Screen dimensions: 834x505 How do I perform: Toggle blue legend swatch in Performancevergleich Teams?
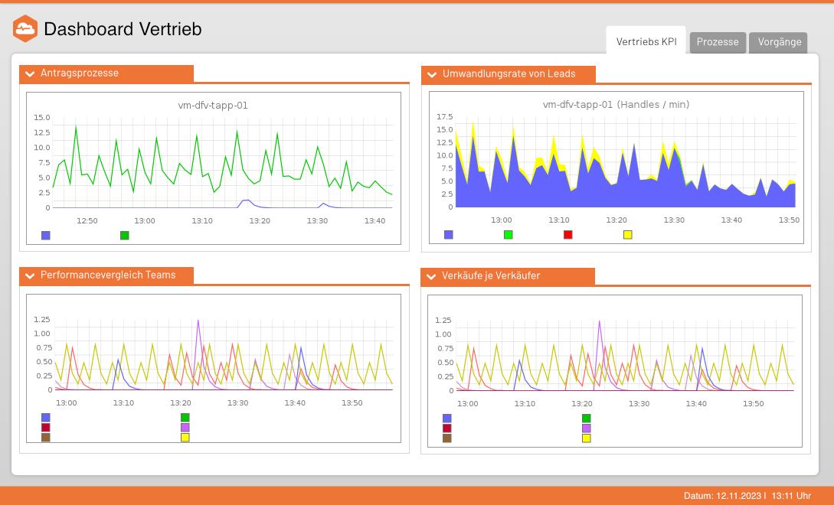(x=46, y=417)
